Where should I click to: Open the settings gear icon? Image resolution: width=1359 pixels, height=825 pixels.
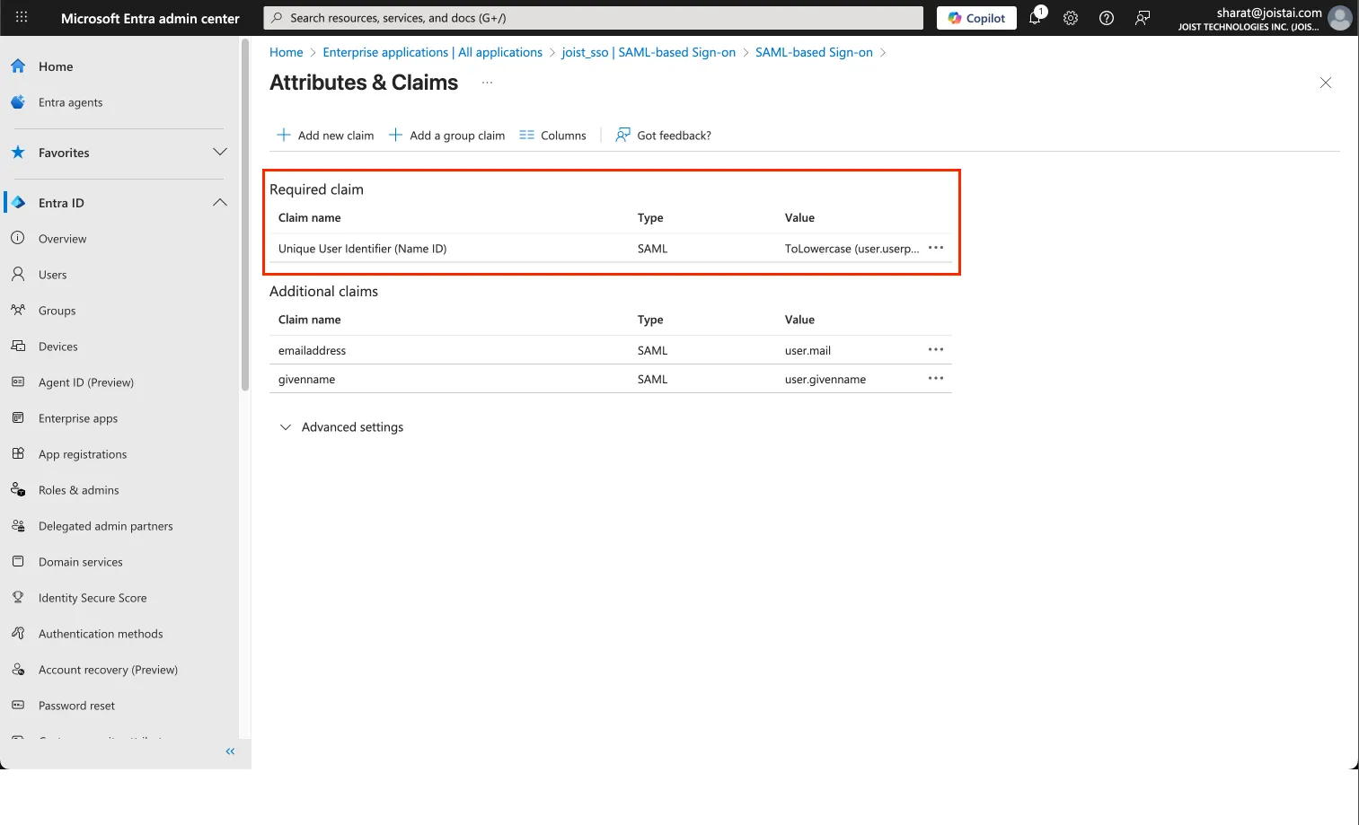click(x=1071, y=18)
